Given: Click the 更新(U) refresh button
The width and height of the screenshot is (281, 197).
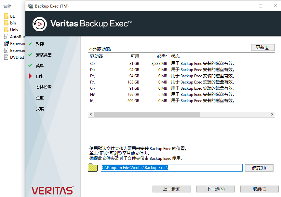Looking at the screenshot, I should pyautogui.click(x=263, y=47).
